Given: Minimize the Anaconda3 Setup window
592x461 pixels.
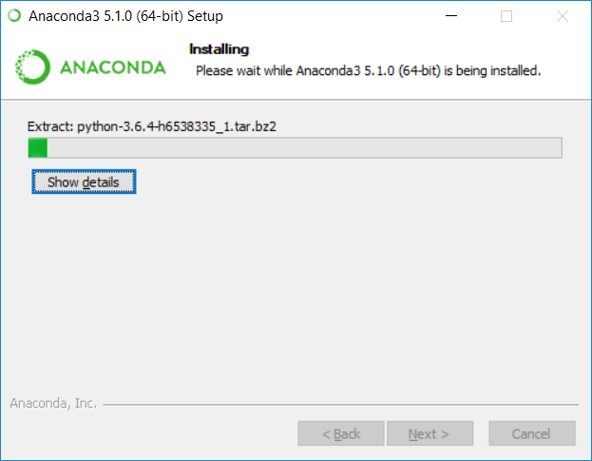Looking at the screenshot, I should coord(450,16).
